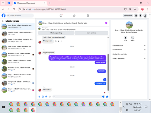Click Ivan's large profile thumbnail in right panel
This screenshot has height=113, width=151.
pyautogui.click(x=129, y=25)
